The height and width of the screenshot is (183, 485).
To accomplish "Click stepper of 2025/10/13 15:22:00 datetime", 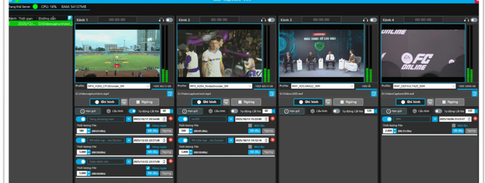I will tap(266, 119).
